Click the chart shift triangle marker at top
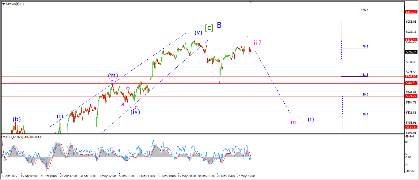The width and height of the screenshot is (419, 180). pos(251,2)
